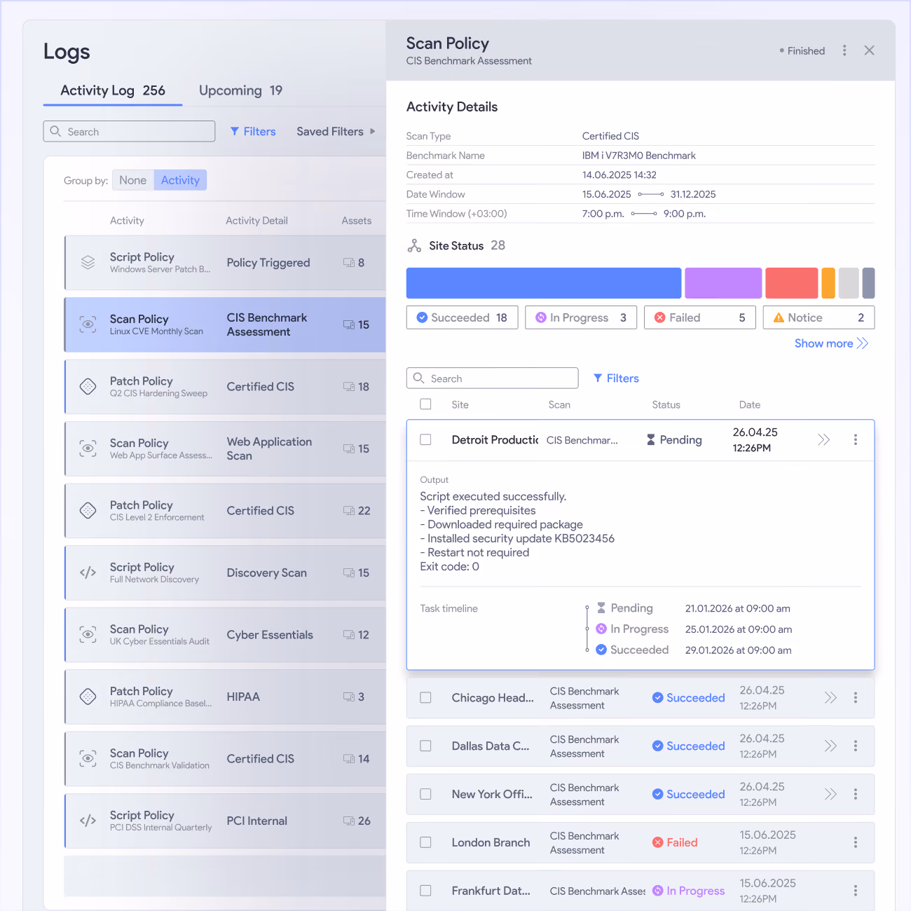Image resolution: width=911 pixels, height=911 pixels.
Task: Select the HIPAA patch policy row
Action: (226, 697)
